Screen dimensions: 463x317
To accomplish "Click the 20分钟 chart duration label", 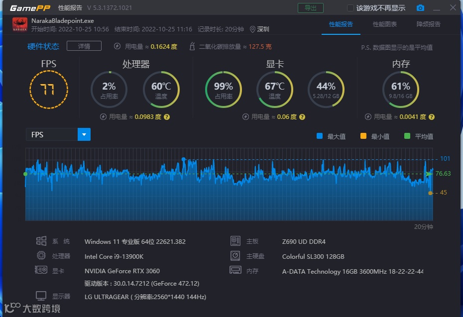I will pos(424,227).
